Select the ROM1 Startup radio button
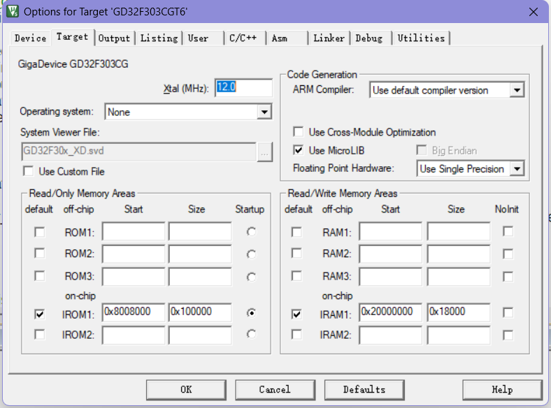551x408 pixels. [250, 232]
